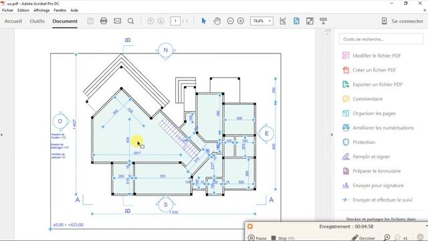Open Envoyer et effectuer le suivi
The image size is (428, 241).
[377, 200]
